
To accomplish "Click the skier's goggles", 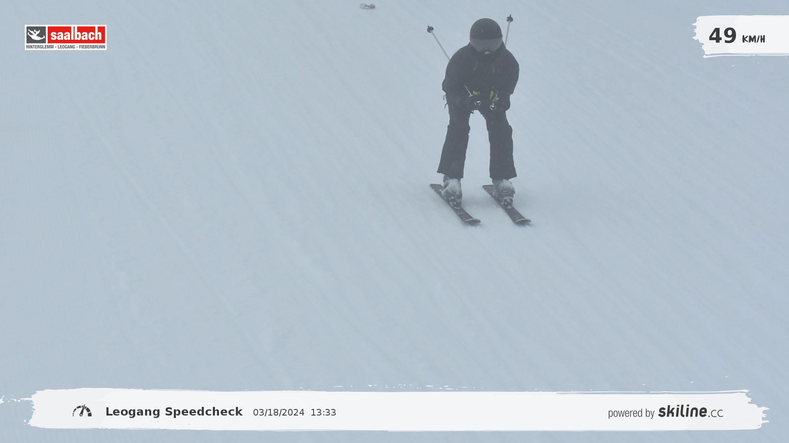I will tap(485, 43).
